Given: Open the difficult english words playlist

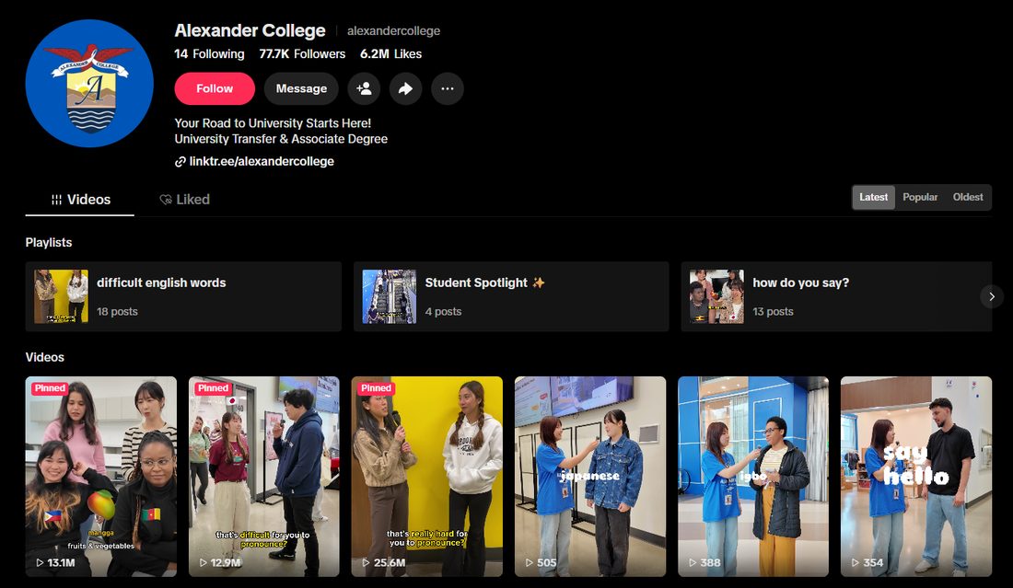Looking at the screenshot, I should [x=183, y=296].
